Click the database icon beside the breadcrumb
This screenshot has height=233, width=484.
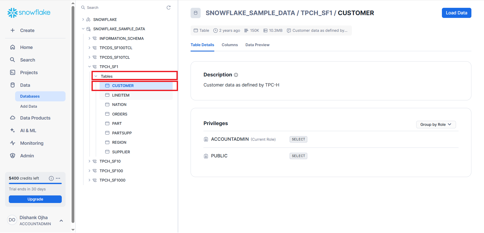196,13
